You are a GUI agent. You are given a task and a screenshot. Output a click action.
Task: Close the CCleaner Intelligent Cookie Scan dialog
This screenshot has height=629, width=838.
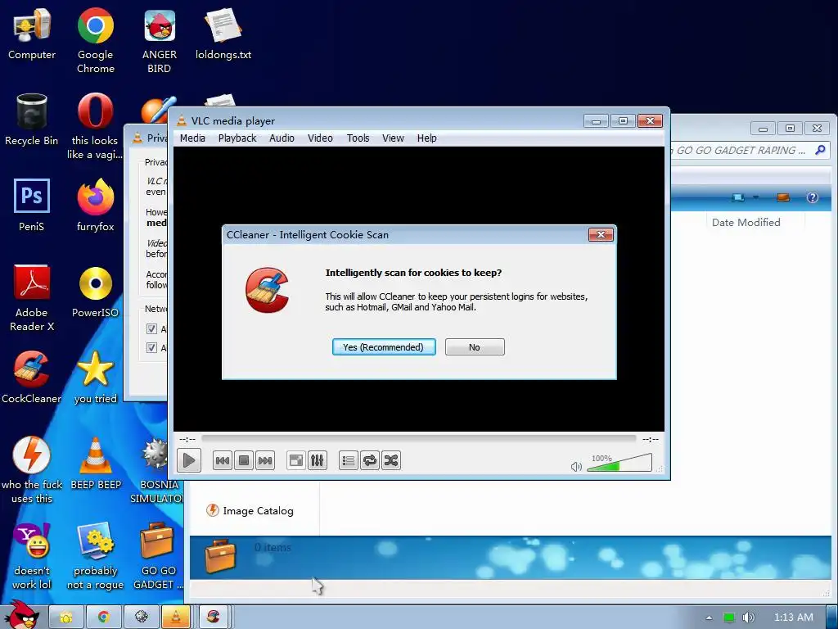click(x=601, y=235)
